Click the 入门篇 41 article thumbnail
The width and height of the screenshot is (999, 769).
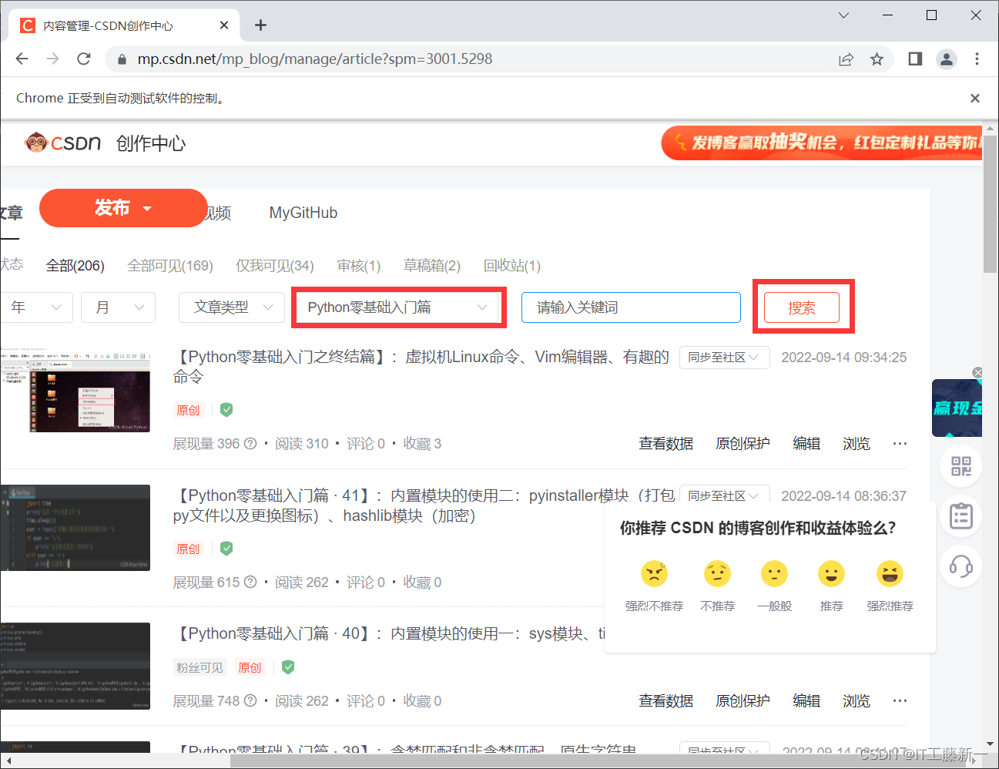tap(75, 528)
